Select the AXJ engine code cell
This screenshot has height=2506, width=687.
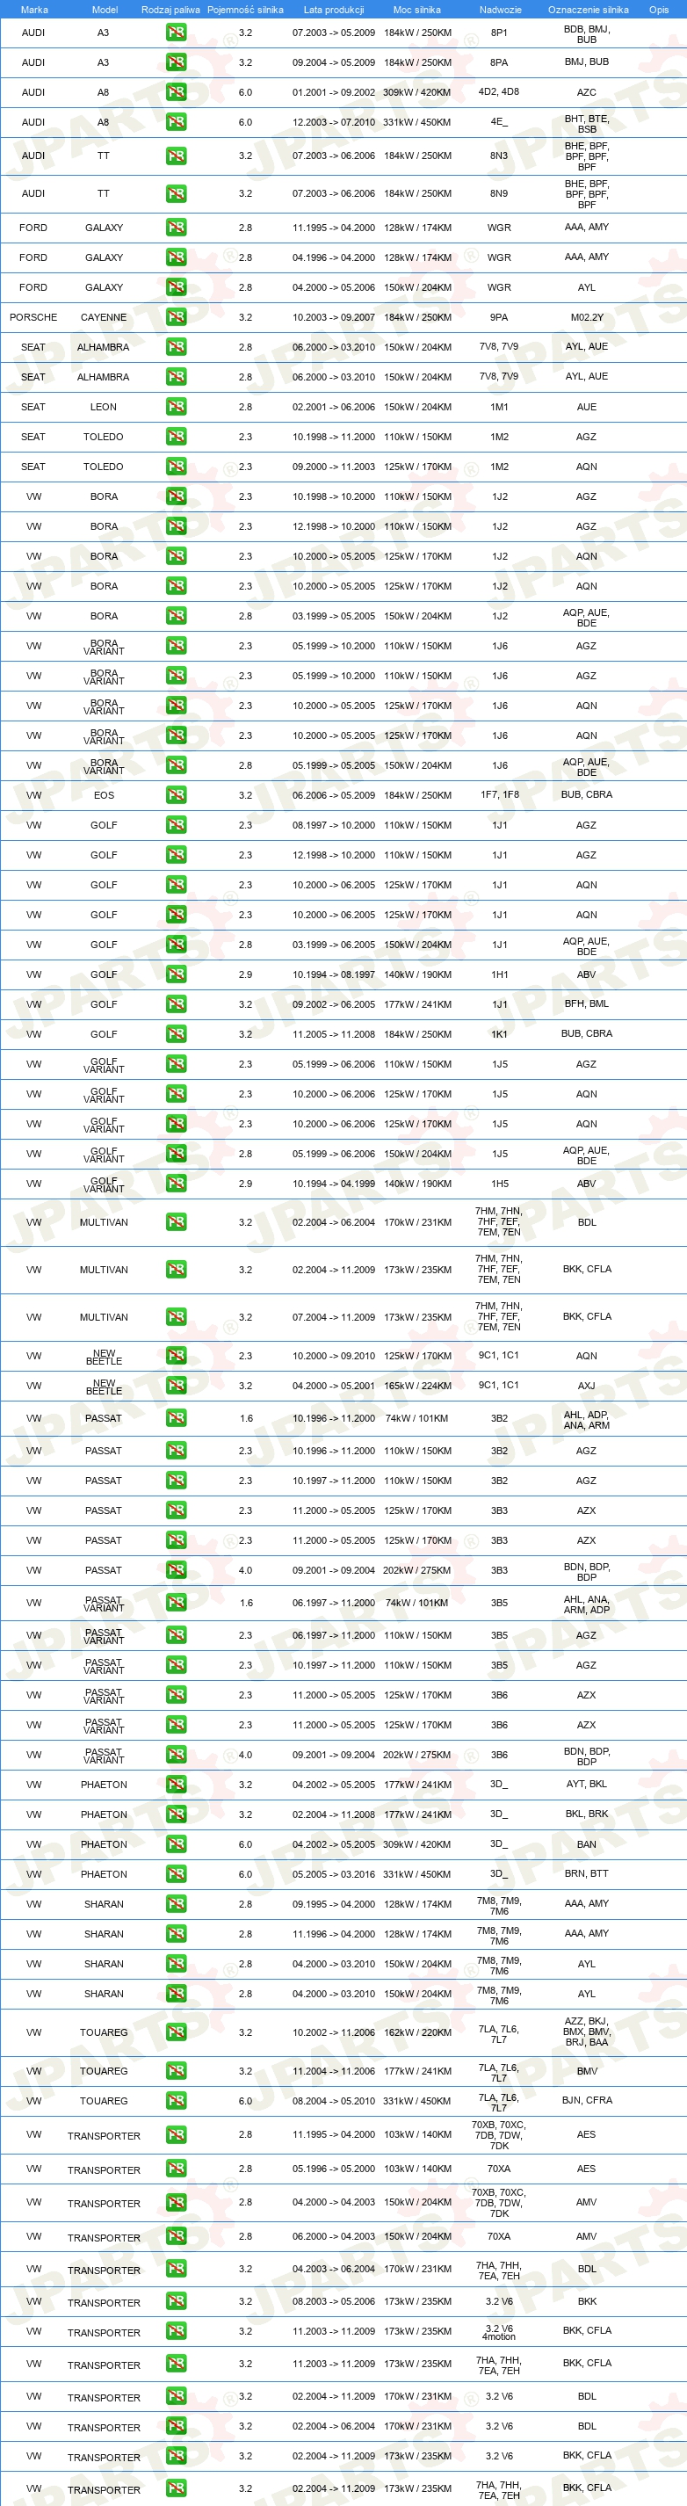coord(587,1386)
